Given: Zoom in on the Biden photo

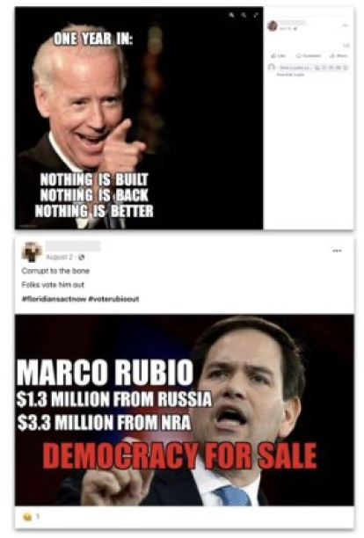Looking at the screenshot, I should click(232, 15).
